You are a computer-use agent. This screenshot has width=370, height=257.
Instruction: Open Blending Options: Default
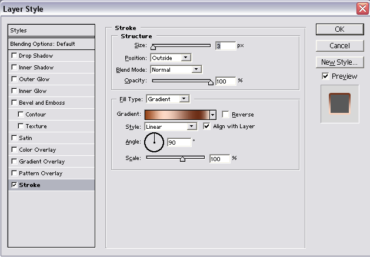[x=51, y=44]
